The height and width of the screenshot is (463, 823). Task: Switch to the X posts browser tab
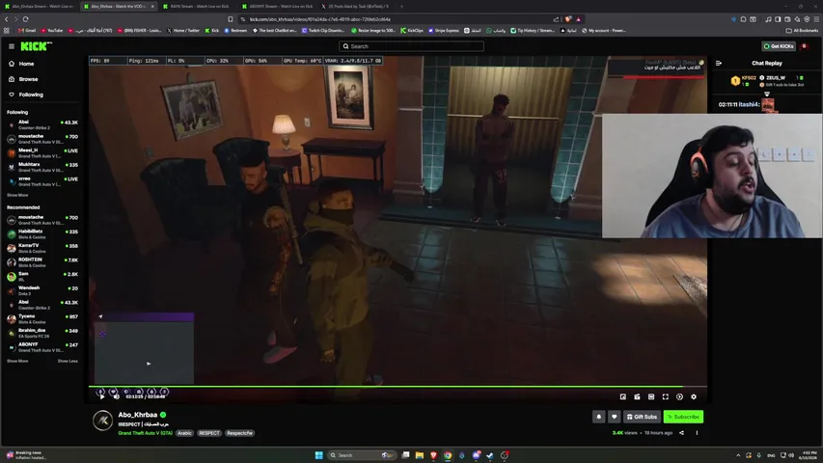(356, 7)
